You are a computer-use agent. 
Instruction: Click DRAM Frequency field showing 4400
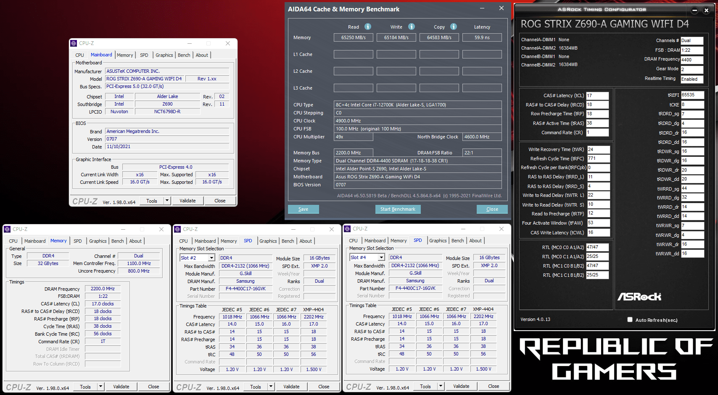coord(692,60)
